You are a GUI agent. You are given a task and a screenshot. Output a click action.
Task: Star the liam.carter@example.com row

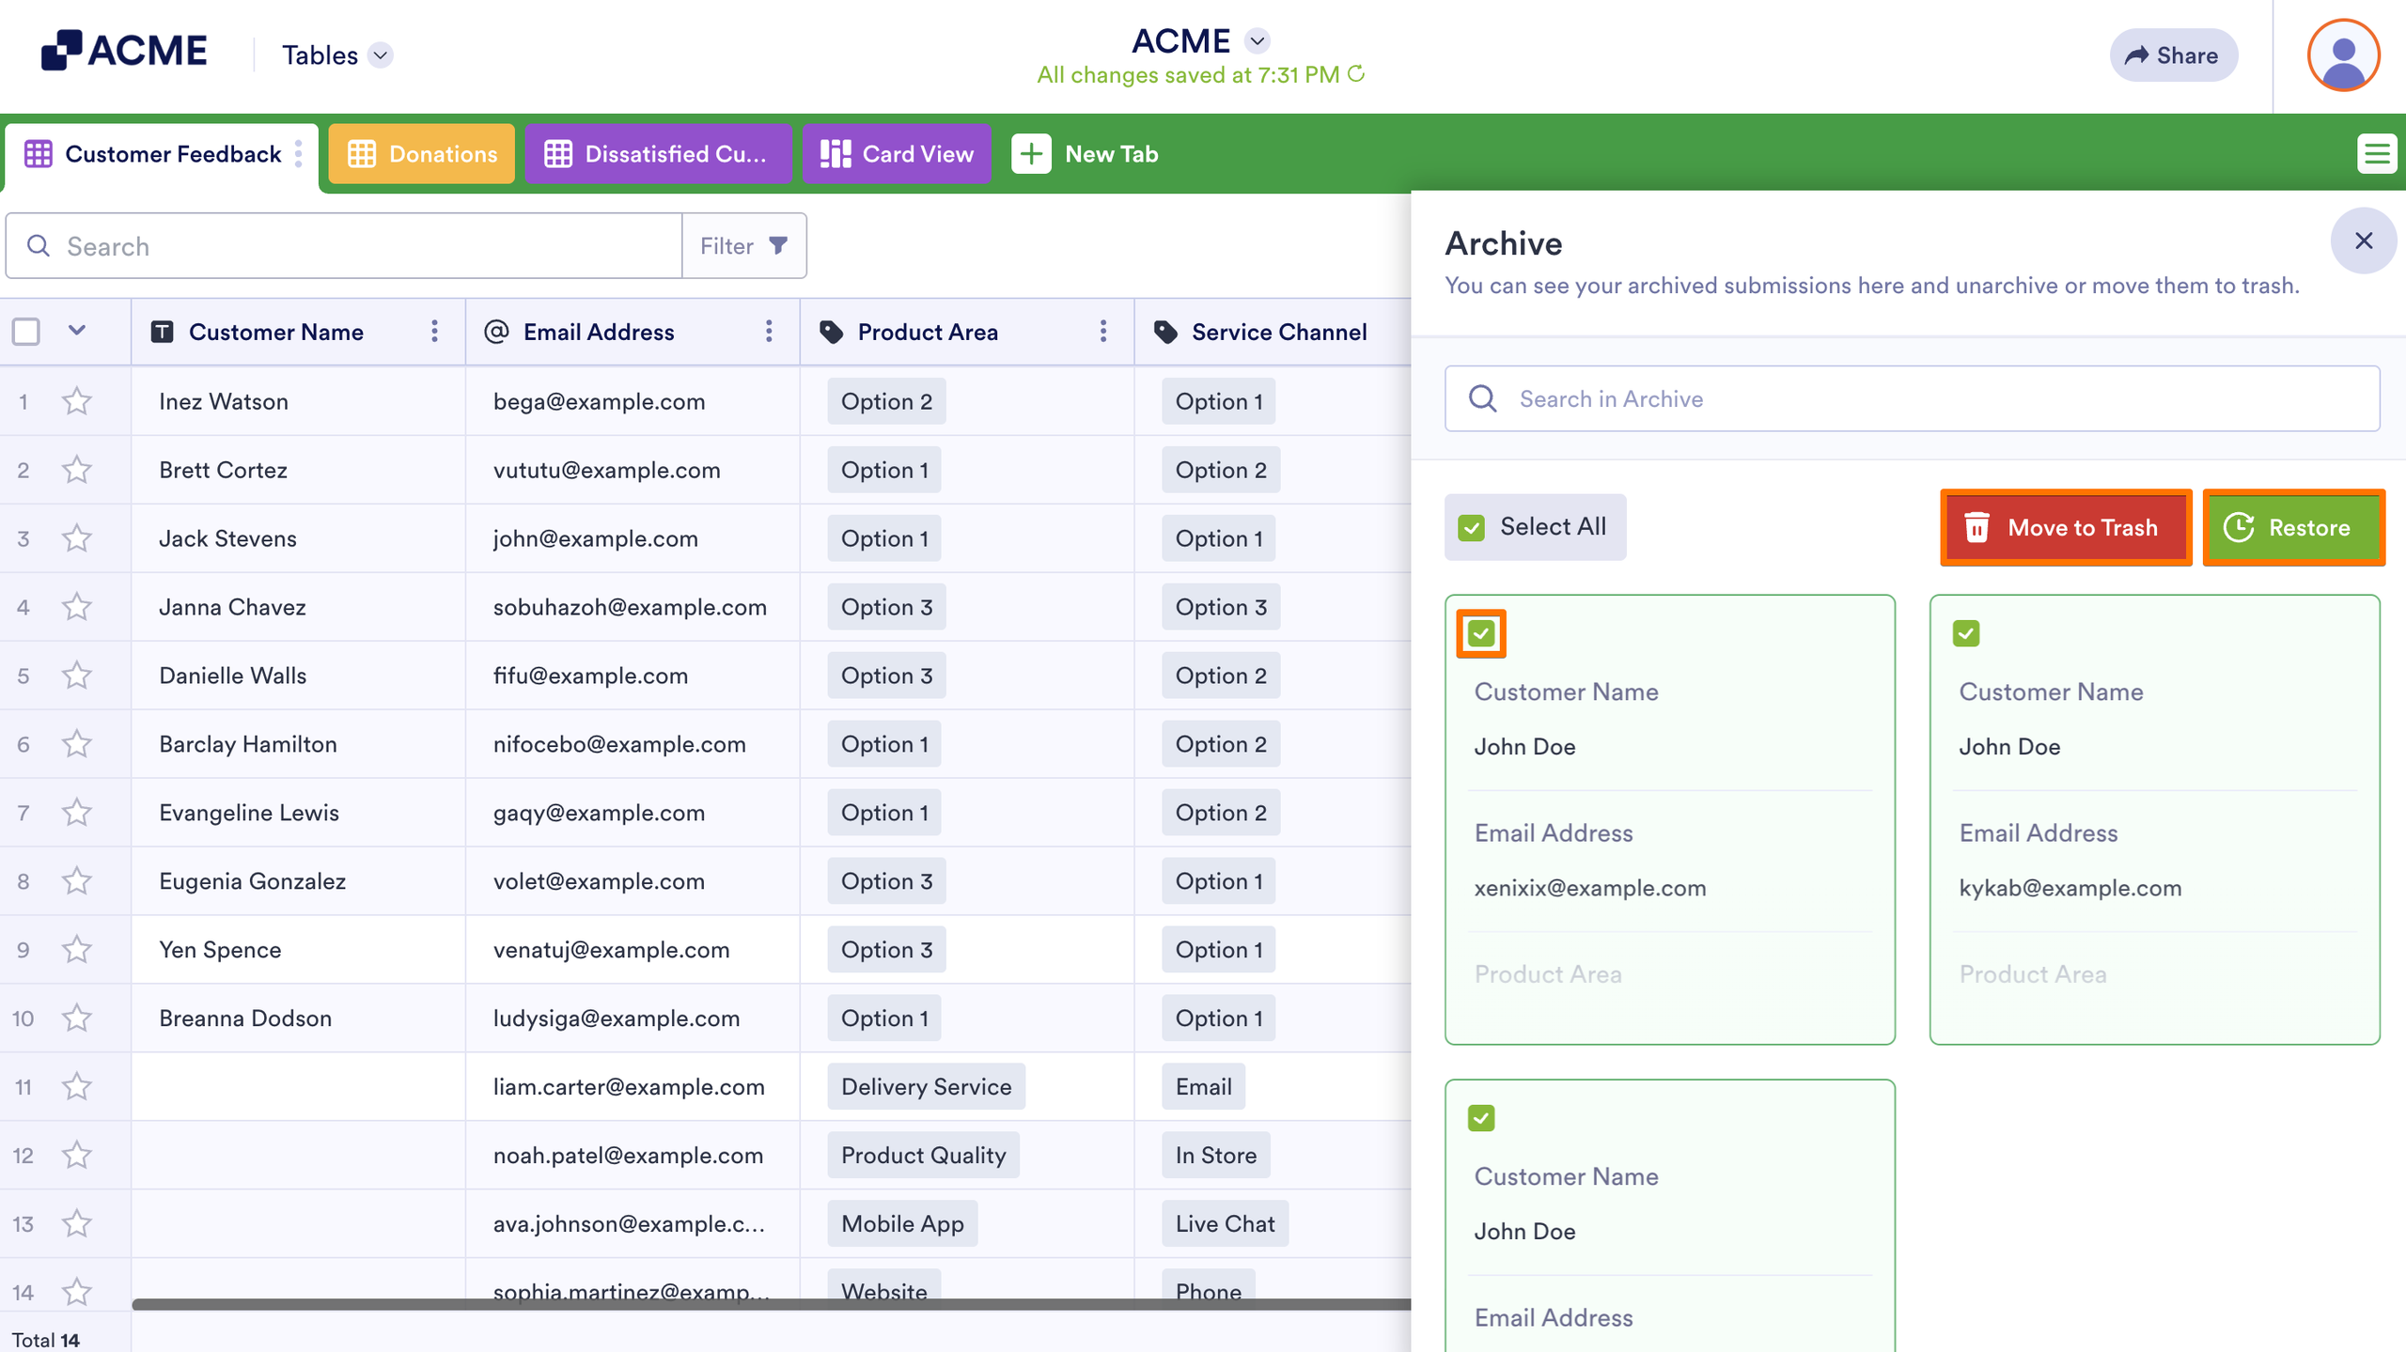tap(76, 1087)
